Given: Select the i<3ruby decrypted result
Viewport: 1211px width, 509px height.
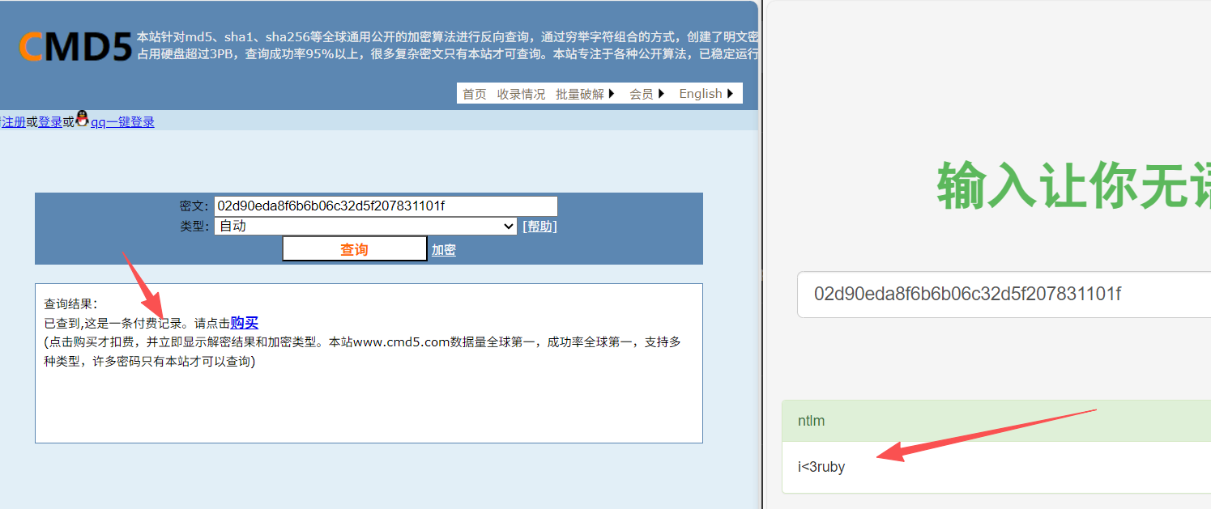Looking at the screenshot, I should point(821,467).
